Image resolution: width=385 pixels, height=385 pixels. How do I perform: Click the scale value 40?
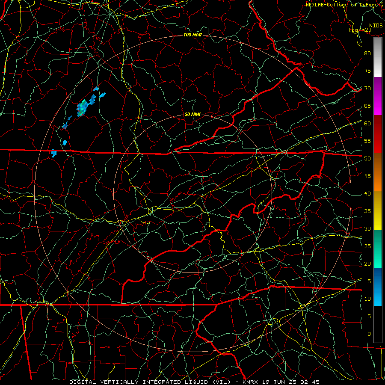point(367,194)
